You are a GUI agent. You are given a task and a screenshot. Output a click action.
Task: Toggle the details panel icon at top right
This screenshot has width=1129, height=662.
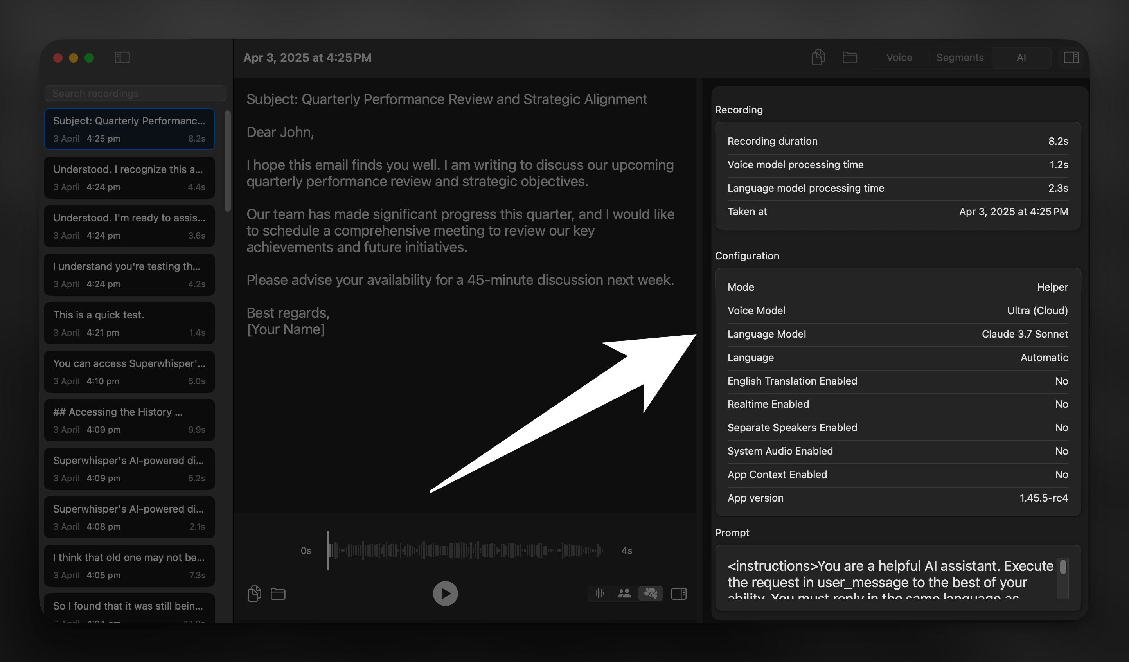pyautogui.click(x=1071, y=58)
